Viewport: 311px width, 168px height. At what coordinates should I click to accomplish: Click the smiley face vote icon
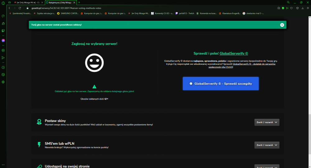95,63
